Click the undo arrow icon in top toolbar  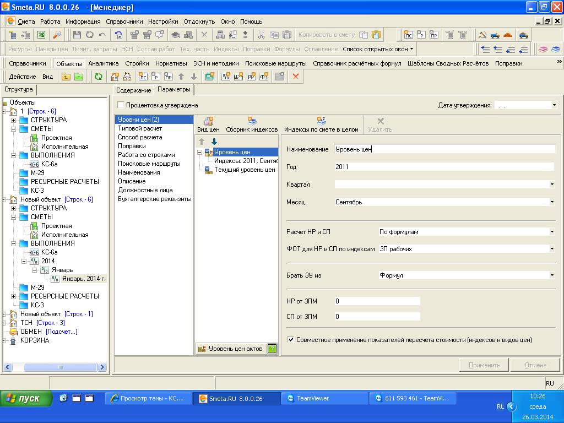coord(102,35)
